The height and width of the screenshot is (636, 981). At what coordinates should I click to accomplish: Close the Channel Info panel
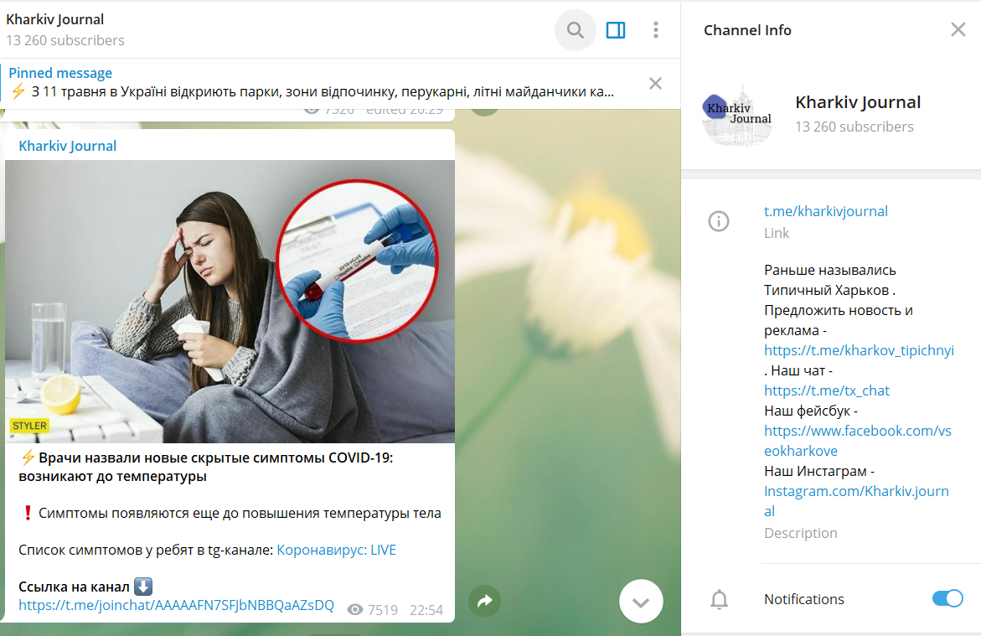(958, 29)
